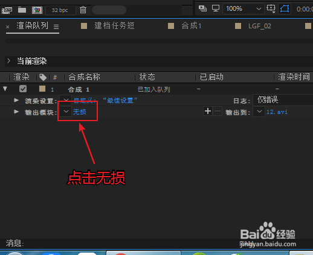
Task: Open the 渲染队列 panel menu
Action: point(56,27)
